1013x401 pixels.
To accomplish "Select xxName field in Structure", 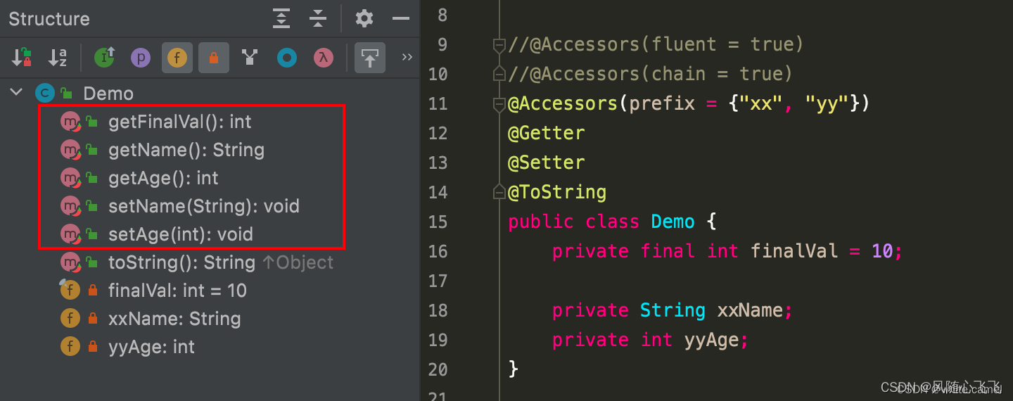I will [x=174, y=319].
